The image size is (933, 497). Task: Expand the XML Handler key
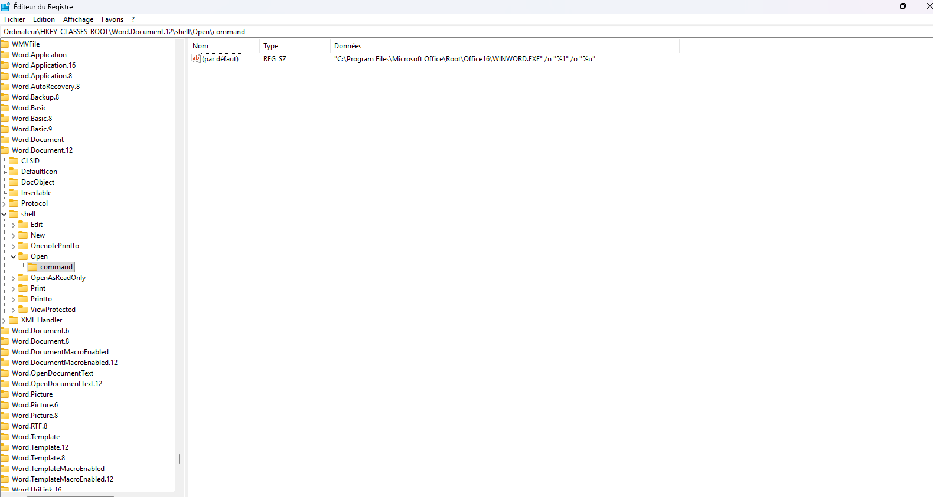point(4,320)
